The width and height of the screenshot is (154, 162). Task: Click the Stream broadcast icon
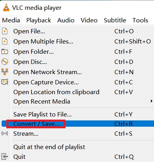click(x=5, y=133)
